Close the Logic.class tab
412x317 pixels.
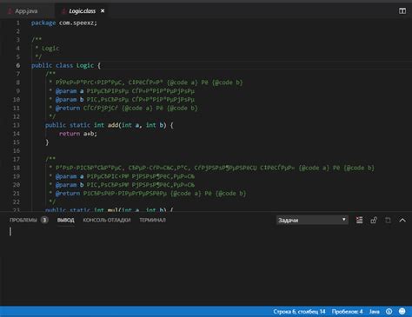pyautogui.click(x=103, y=11)
